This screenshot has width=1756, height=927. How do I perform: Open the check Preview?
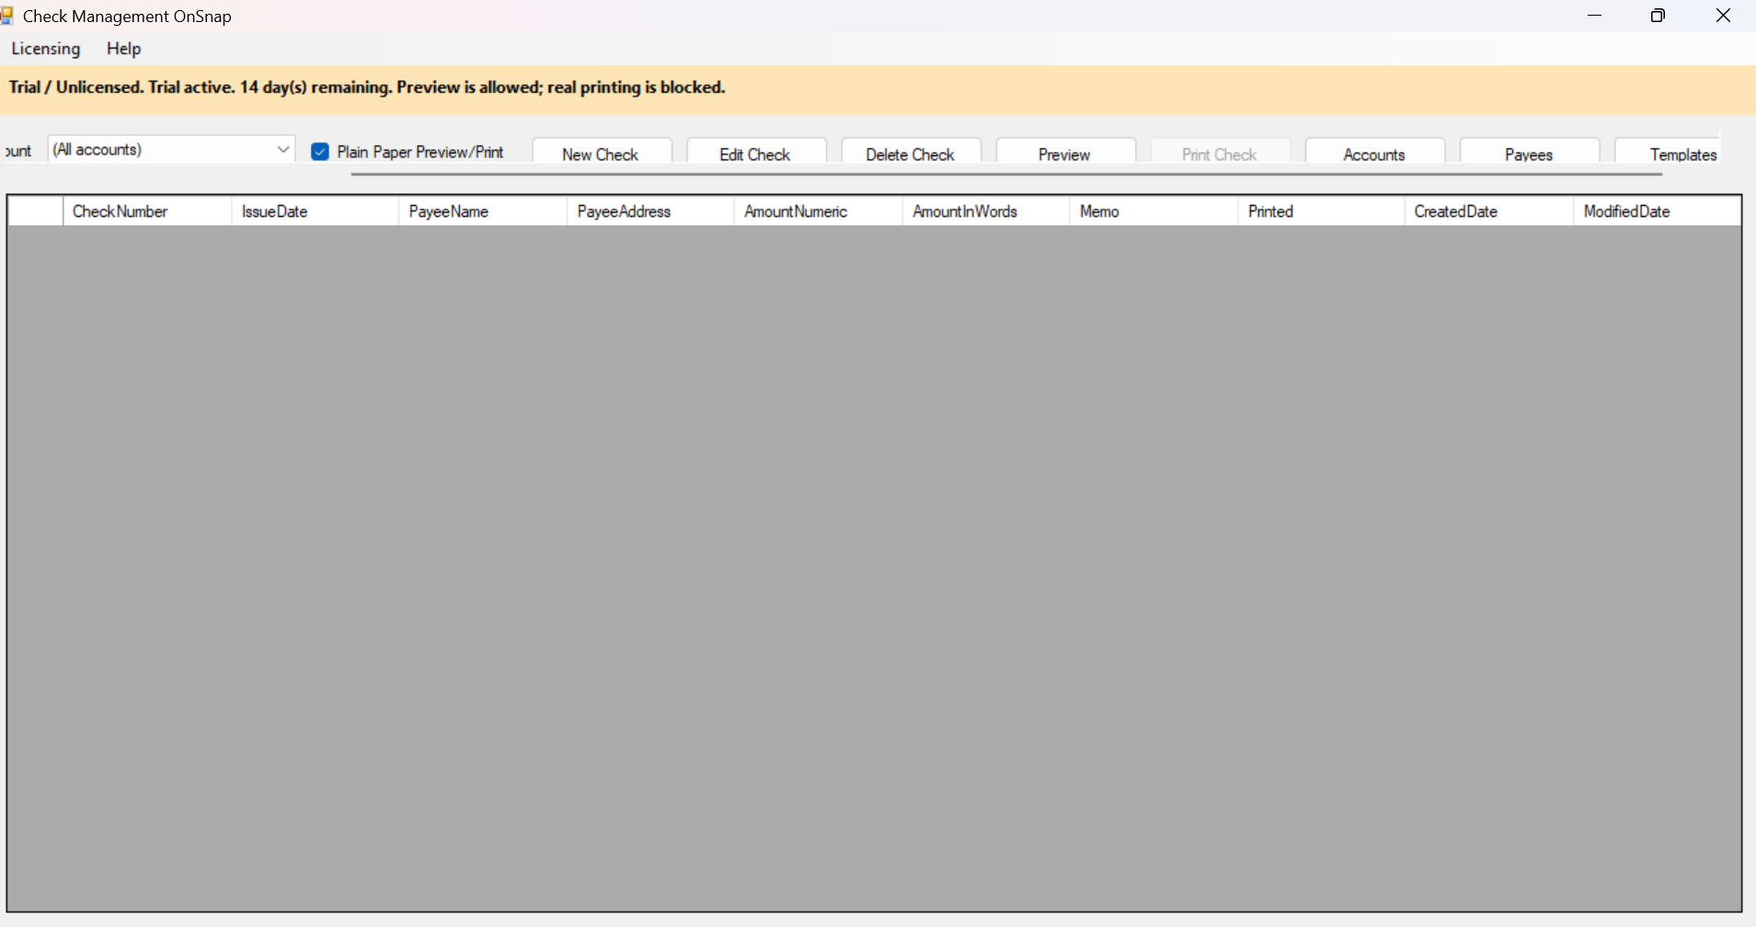click(x=1065, y=154)
